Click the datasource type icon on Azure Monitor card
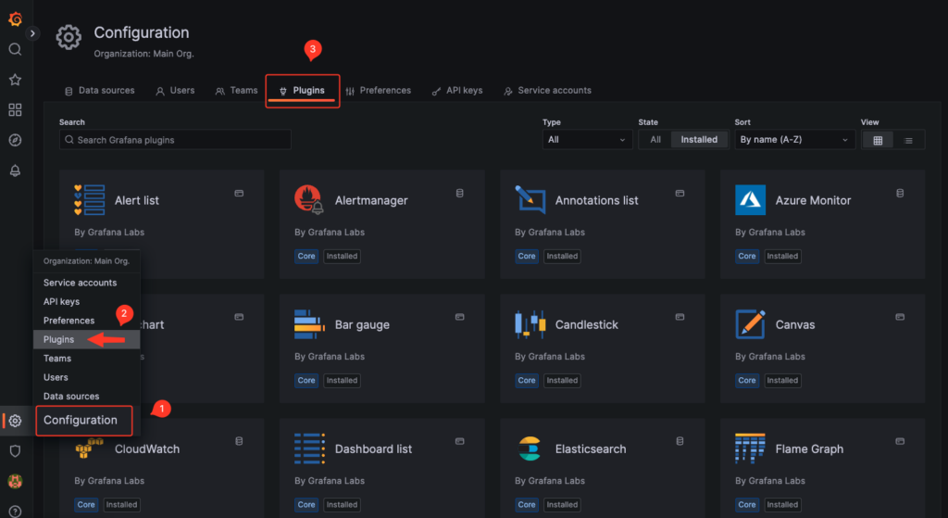948x518 pixels. pyautogui.click(x=900, y=193)
